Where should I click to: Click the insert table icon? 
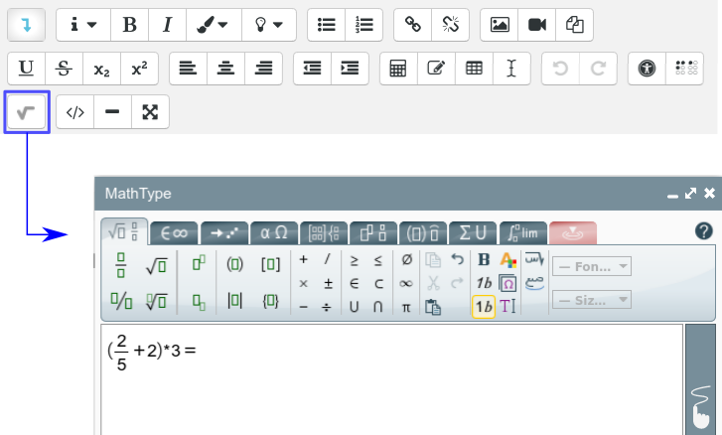[x=476, y=69]
